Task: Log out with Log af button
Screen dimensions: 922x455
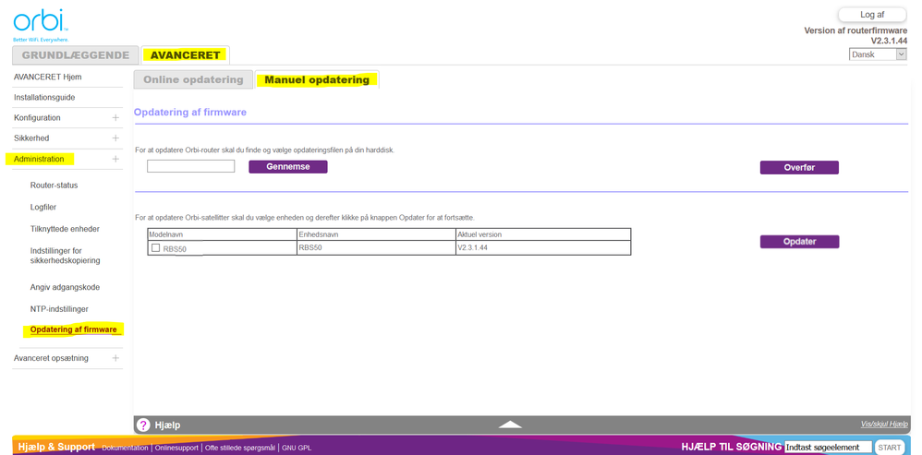Action: pos(871,15)
